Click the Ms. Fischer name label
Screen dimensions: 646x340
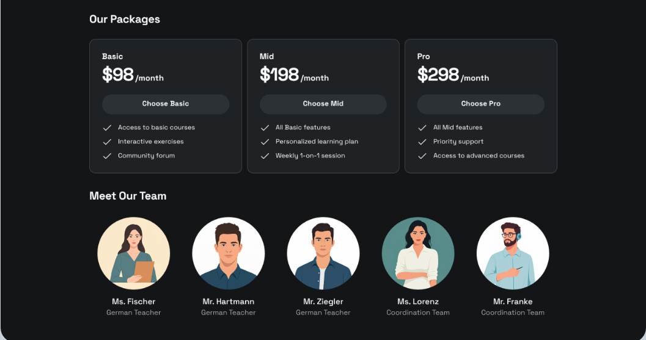click(134, 302)
